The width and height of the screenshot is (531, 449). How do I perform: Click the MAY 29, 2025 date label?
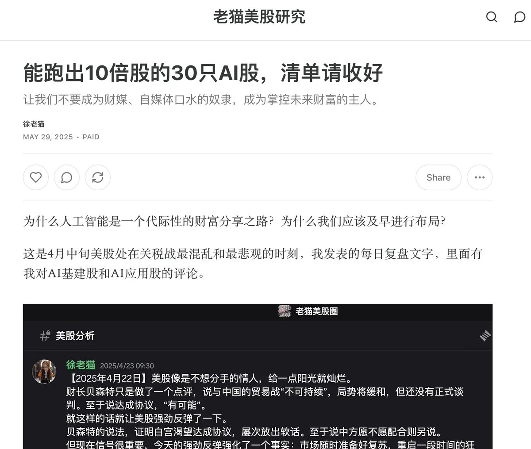[x=48, y=137]
